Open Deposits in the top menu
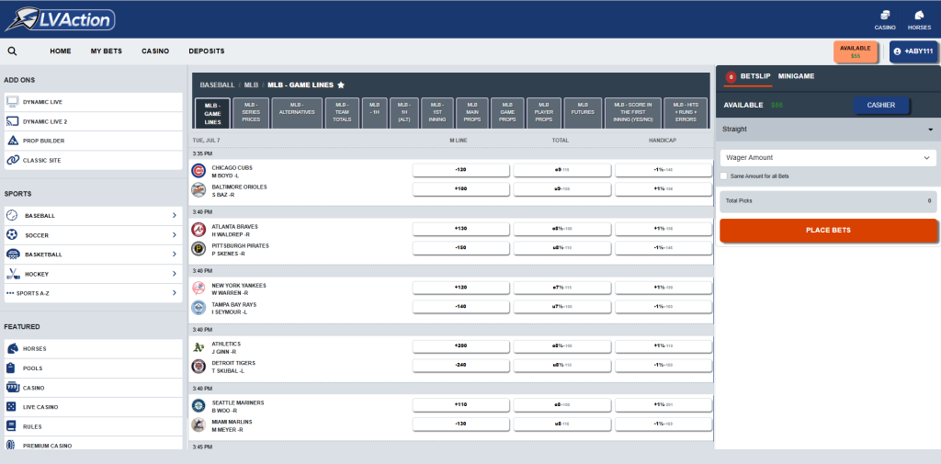941x464 pixels. tap(207, 51)
